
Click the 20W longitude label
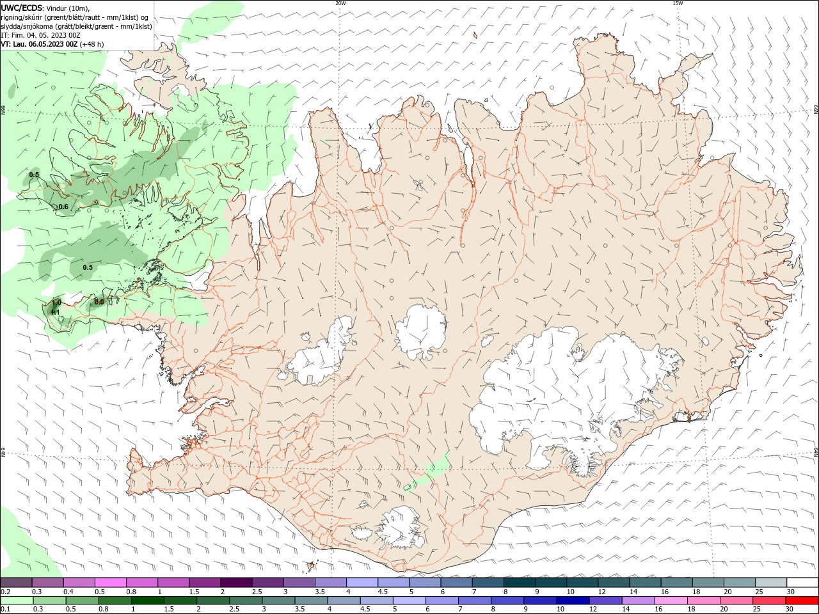point(340,3)
